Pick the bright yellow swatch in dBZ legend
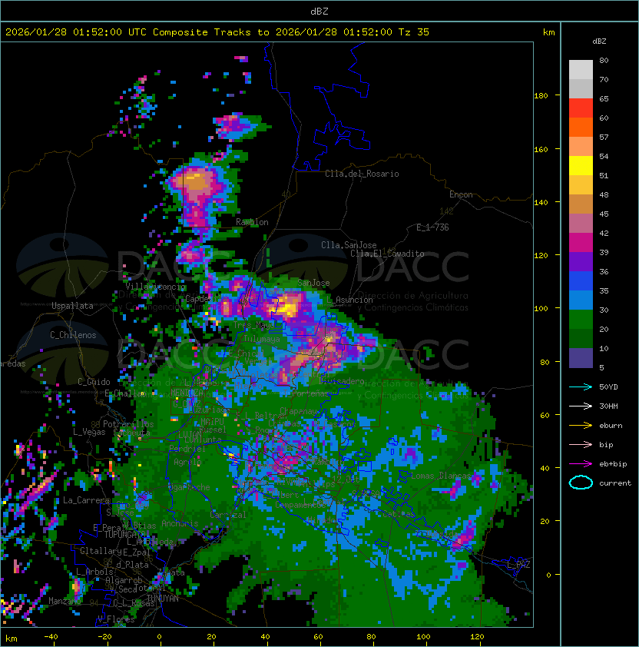This screenshot has height=647, width=639. coord(581,165)
